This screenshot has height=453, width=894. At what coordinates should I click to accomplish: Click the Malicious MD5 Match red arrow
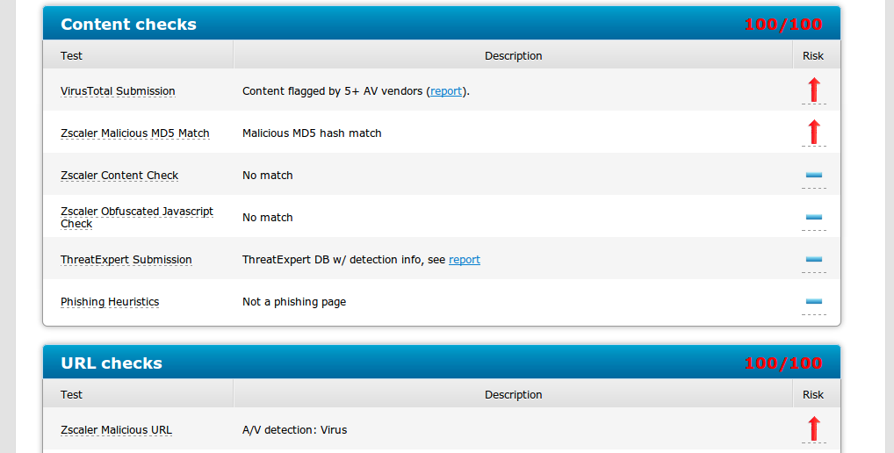[x=813, y=132]
